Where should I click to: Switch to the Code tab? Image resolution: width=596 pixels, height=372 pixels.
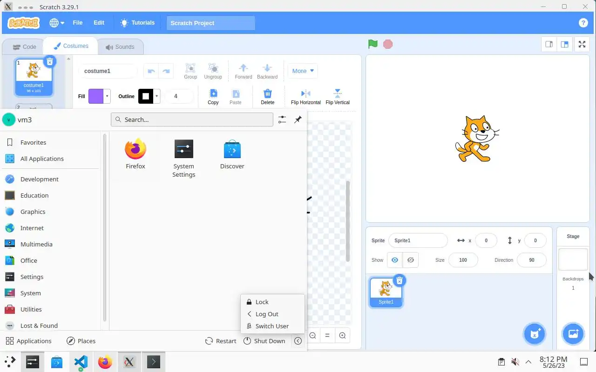coord(24,46)
